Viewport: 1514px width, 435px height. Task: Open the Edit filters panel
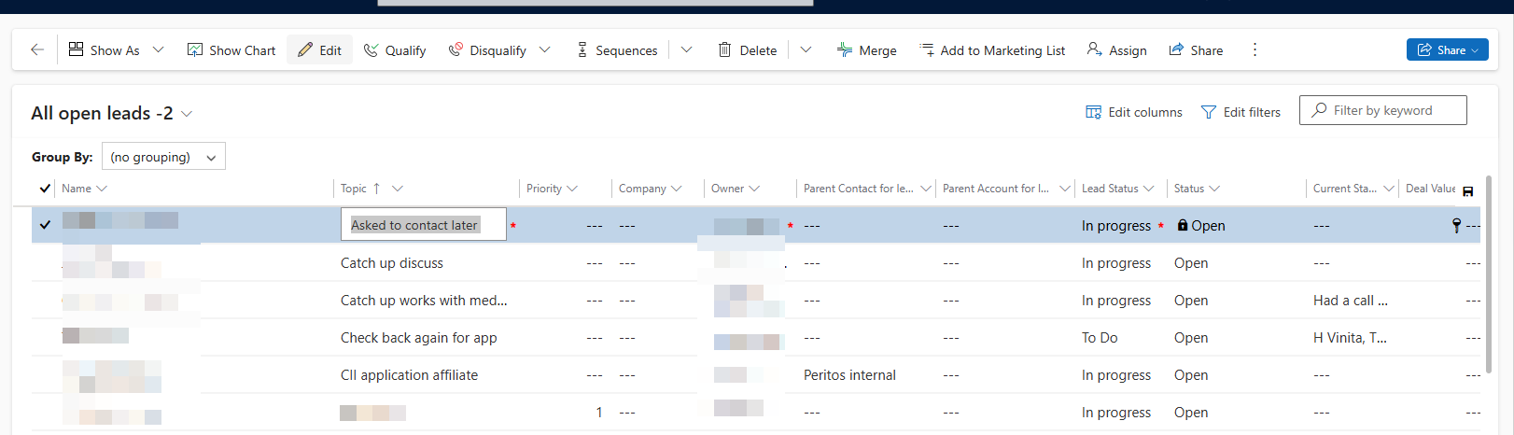[1241, 112]
